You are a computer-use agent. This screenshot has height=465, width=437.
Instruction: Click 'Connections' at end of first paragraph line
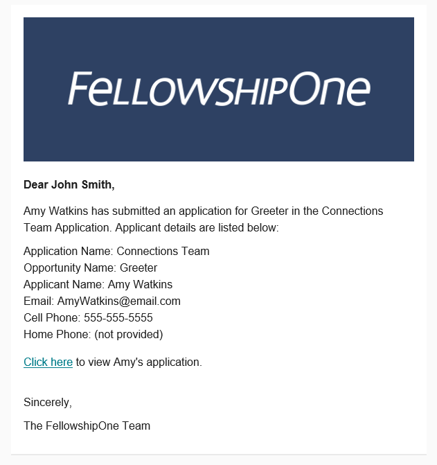[353, 211]
